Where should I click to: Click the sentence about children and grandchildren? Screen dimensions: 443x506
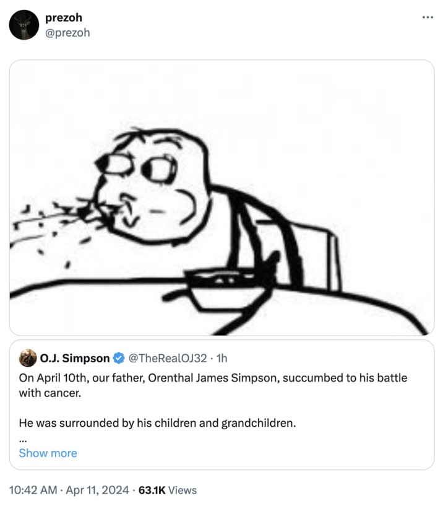[158, 424]
